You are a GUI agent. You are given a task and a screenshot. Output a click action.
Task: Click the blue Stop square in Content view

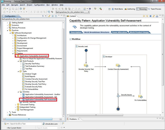pyautogui.click(x=150, y=16)
